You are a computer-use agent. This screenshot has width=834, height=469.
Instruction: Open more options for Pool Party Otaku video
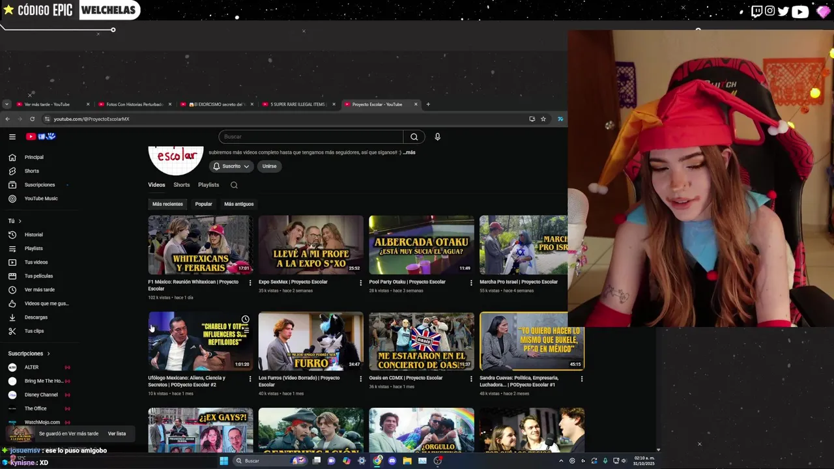(x=471, y=283)
